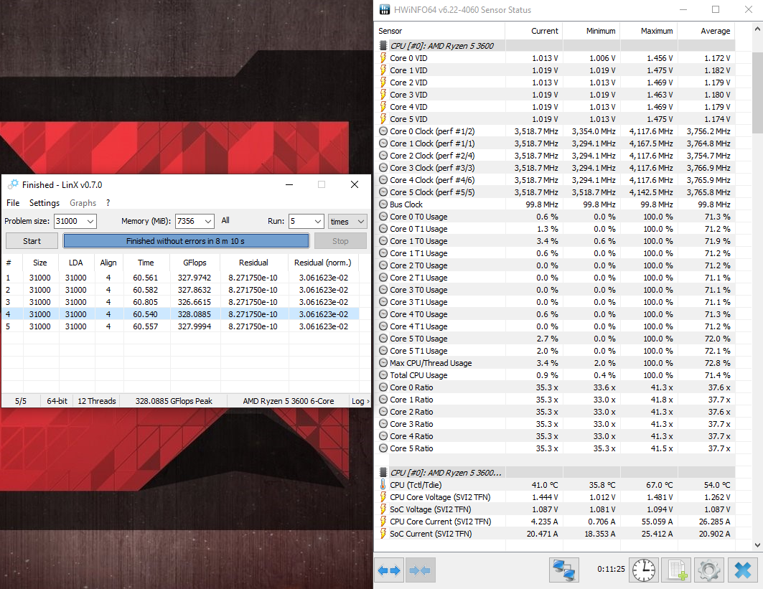Reset sensor timer with clock icon
This screenshot has width=763, height=589.
click(644, 570)
